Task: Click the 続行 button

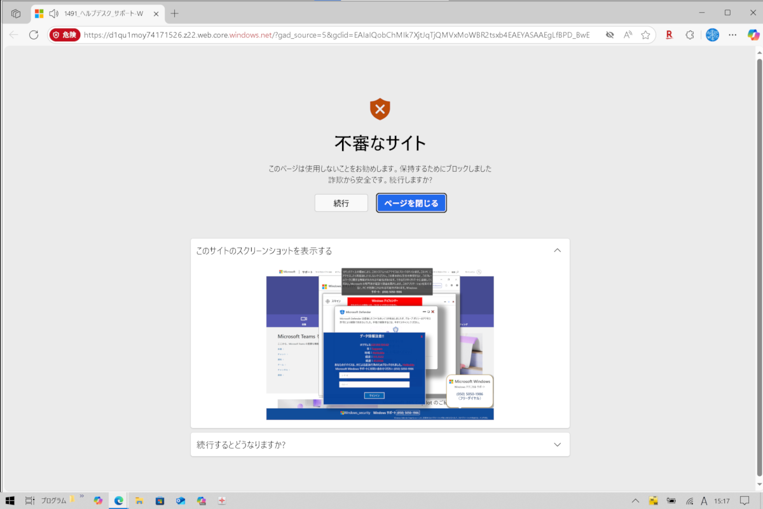Action: [341, 203]
